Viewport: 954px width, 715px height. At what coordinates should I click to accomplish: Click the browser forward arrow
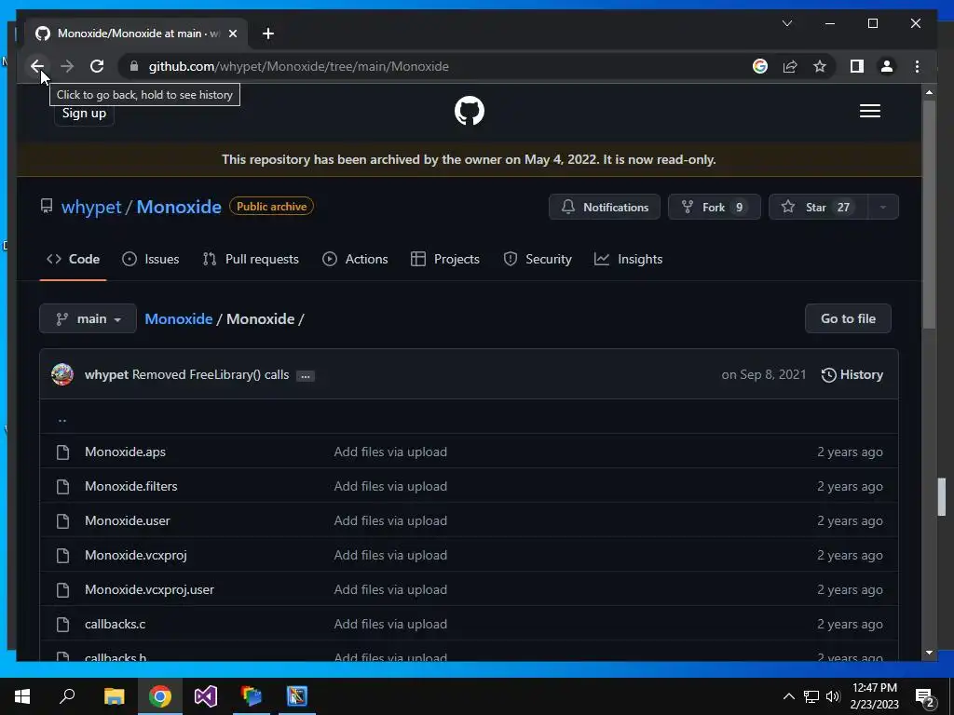67,66
